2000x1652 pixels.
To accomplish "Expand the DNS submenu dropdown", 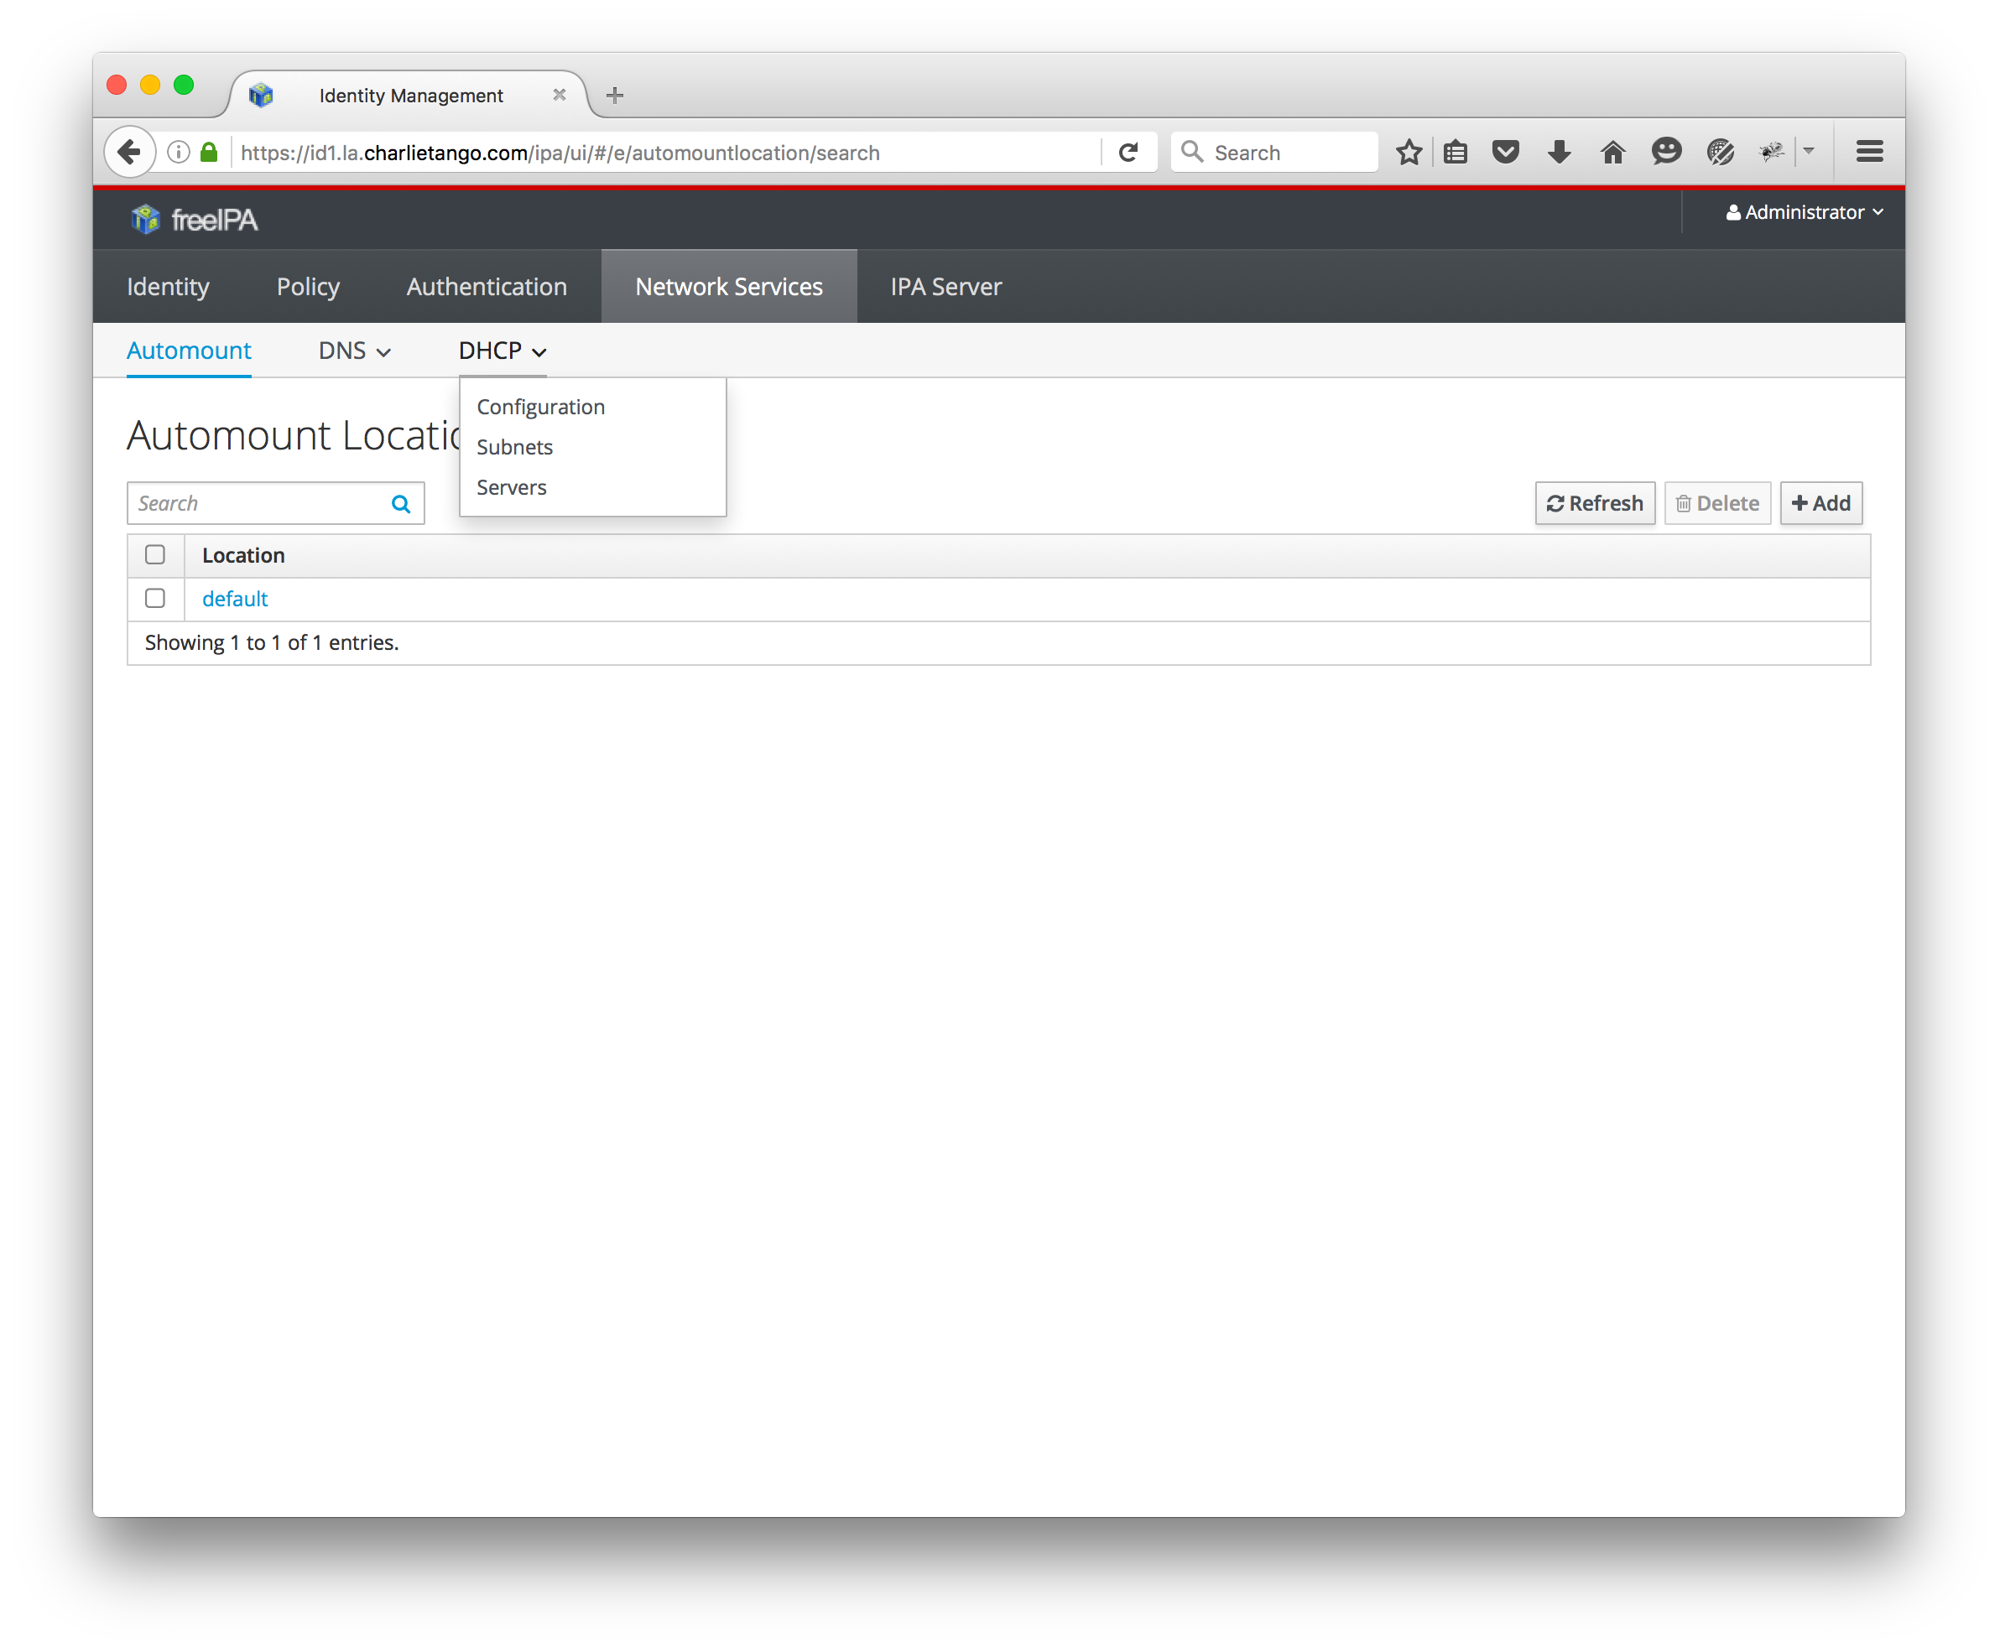I will click(354, 351).
